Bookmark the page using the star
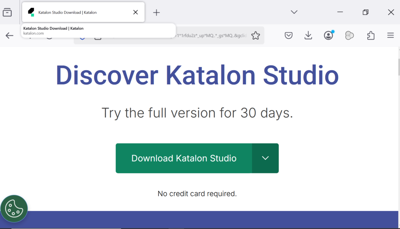 point(256,35)
